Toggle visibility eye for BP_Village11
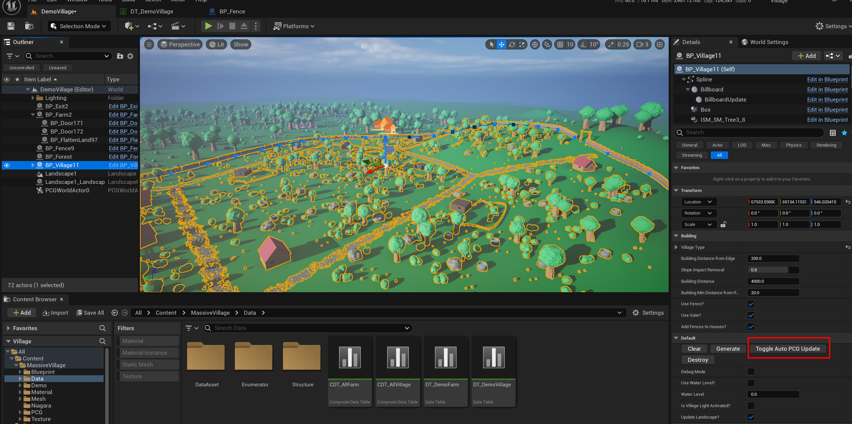The height and width of the screenshot is (424, 852). tap(7, 165)
